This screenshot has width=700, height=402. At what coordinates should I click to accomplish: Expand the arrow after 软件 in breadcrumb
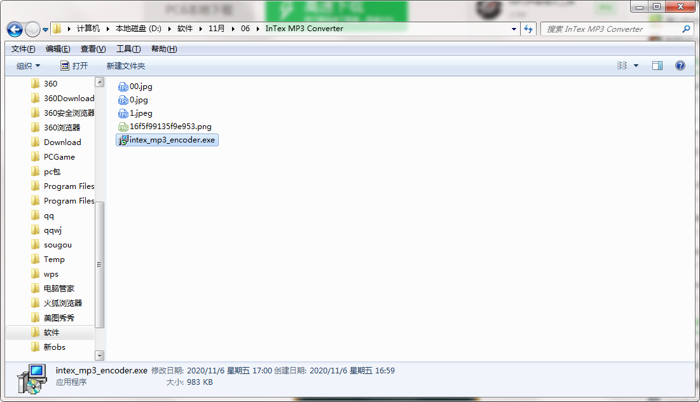click(x=201, y=29)
